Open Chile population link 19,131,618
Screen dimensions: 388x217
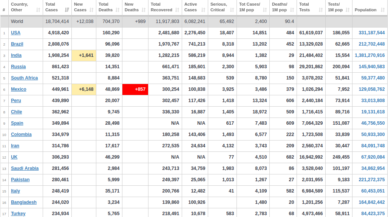click(x=373, y=112)
